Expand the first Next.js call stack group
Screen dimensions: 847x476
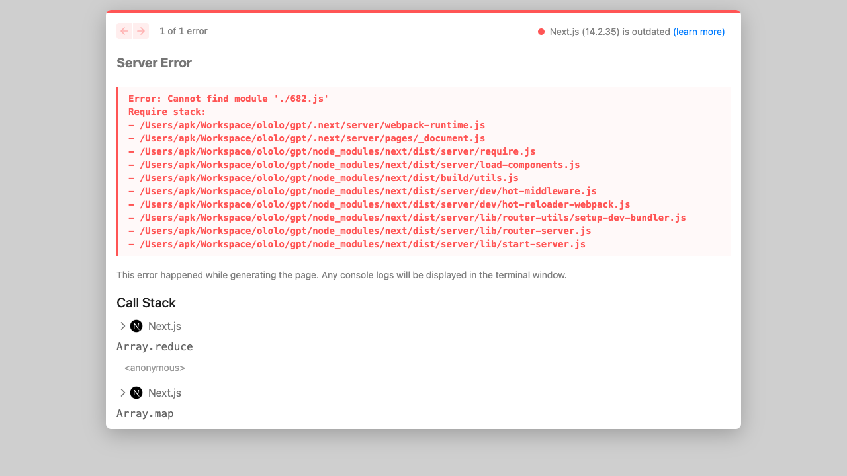[x=150, y=326]
